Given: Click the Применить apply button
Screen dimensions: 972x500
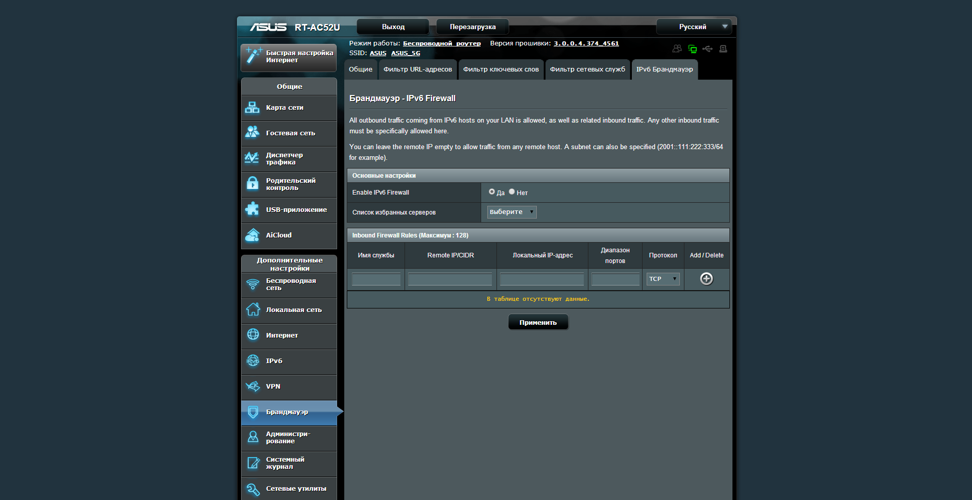Looking at the screenshot, I should [538, 322].
